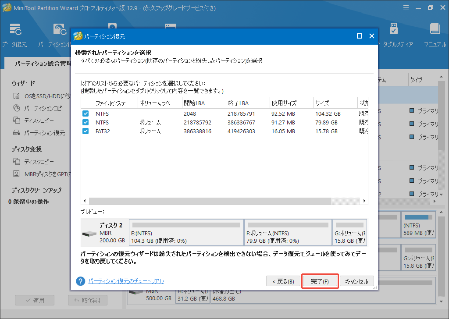Uncheck the NTFS ボリューム partition at 218785792
449x319 pixels.
(x=86, y=122)
